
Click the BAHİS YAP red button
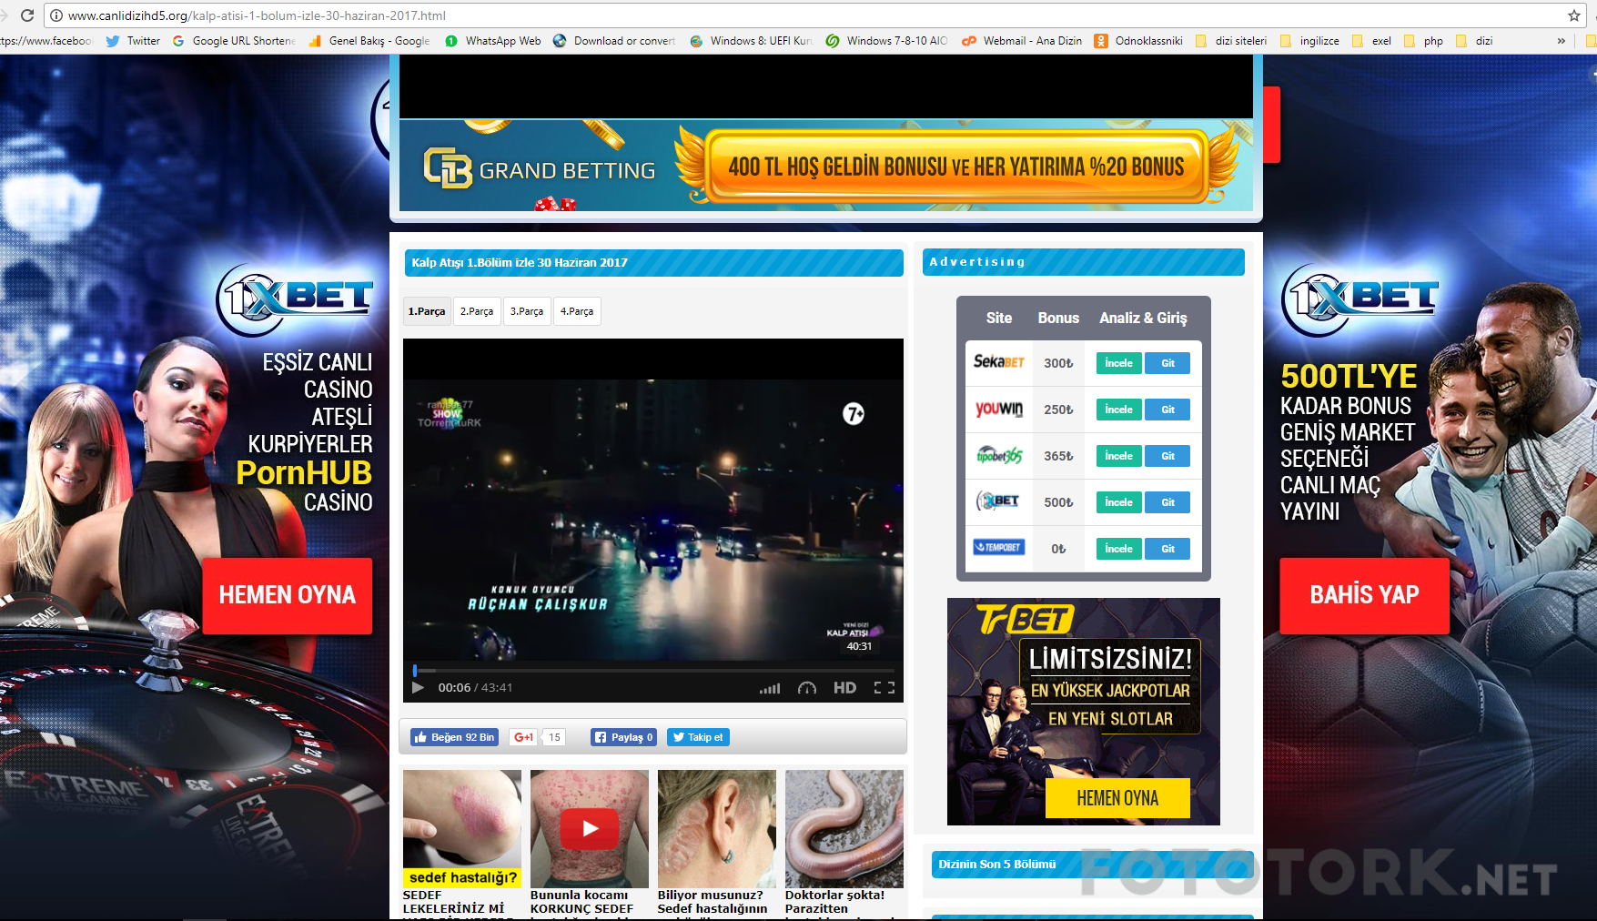pos(1364,595)
